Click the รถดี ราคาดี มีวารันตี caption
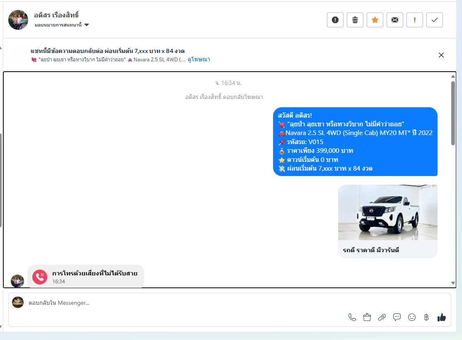Screen dimensions: 462x340 coord(371,250)
